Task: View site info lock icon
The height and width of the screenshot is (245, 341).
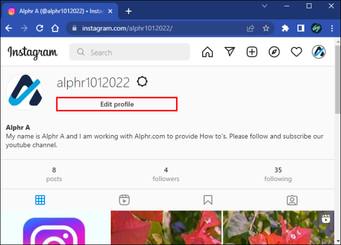Action: tap(74, 28)
